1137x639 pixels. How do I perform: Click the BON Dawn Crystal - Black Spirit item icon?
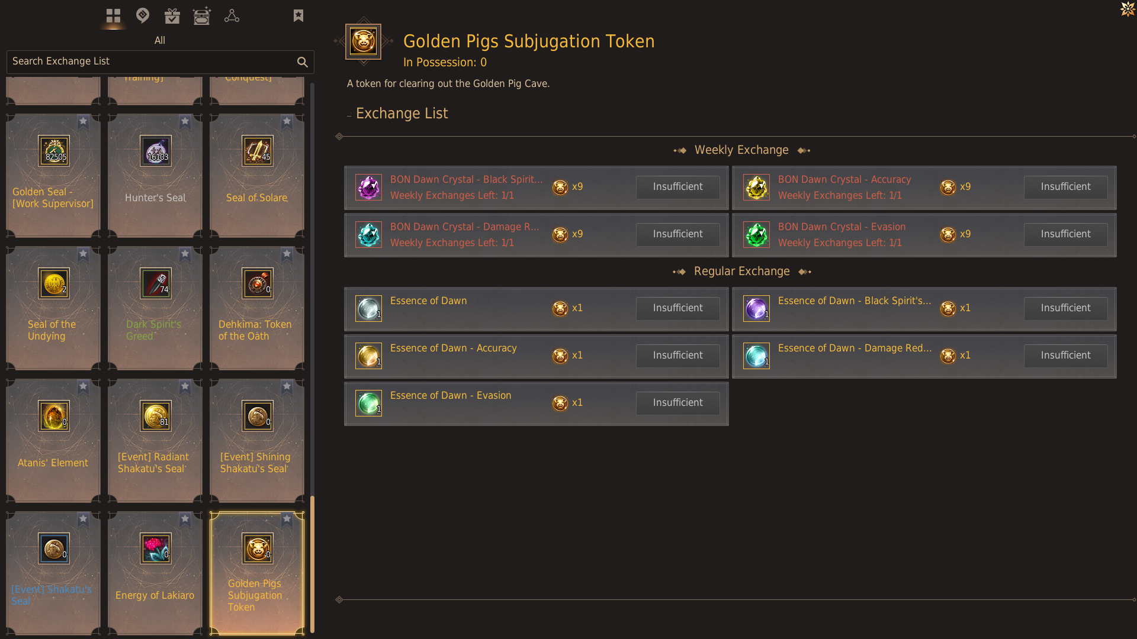pyautogui.click(x=368, y=187)
